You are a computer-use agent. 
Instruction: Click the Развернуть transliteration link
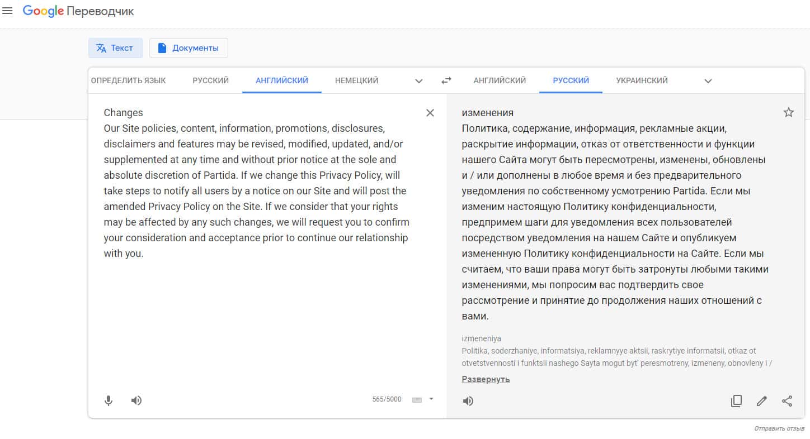486,379
